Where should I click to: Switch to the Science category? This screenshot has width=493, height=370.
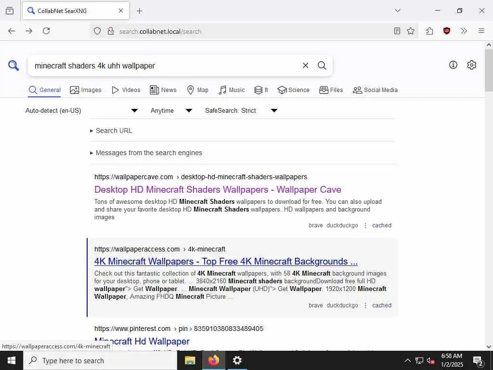point(293,90)
